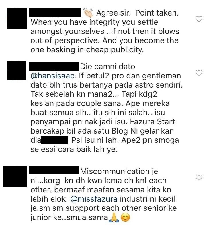215x226 pixels.
Task: Select the redacted username before "Agree sir"
Action: (x=55, y=13)
